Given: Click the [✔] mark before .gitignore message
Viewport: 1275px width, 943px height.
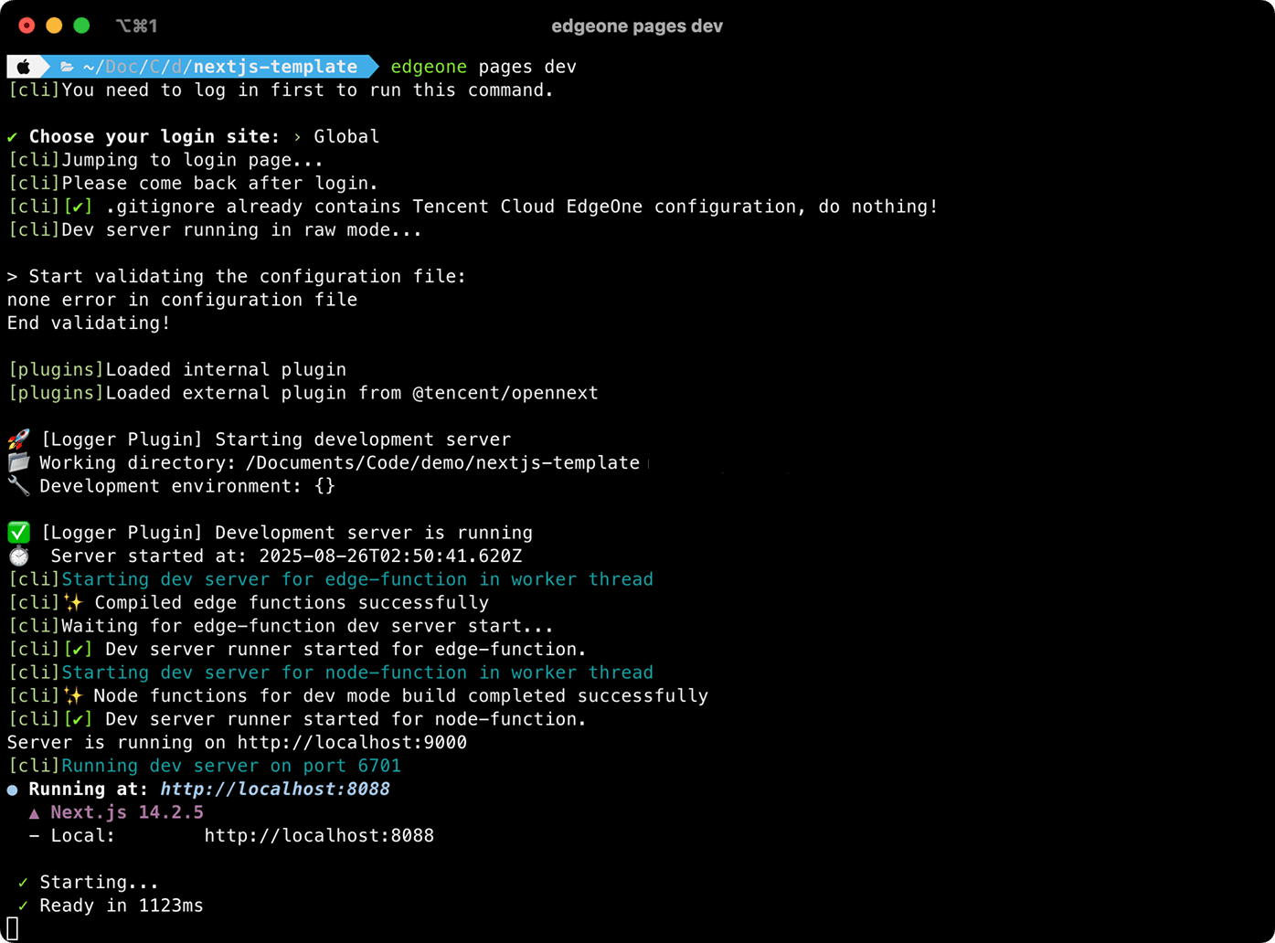Looking at the screenshot, I should (78, 207).
